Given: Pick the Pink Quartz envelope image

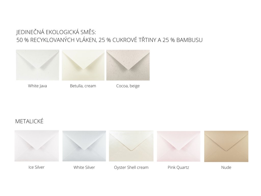Looking at the screenshot, I should [179, 146].
